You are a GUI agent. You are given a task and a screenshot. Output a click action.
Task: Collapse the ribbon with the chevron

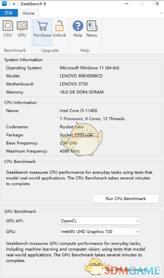161,13
